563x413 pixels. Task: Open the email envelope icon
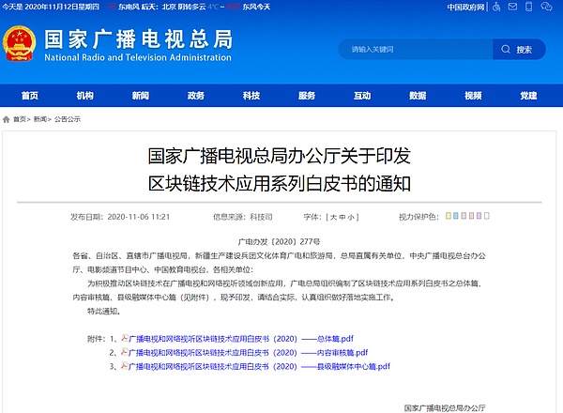[514, 7]
